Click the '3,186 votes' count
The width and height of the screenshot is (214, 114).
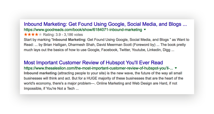(73, 35)
